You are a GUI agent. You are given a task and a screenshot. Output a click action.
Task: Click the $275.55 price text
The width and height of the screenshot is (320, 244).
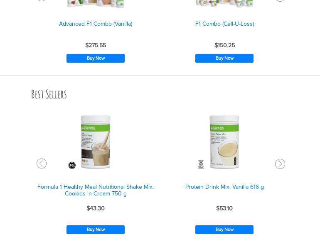96,45
